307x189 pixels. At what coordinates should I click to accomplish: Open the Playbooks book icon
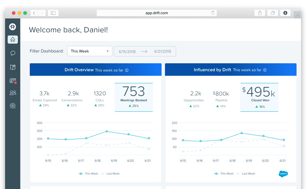tap(13, 67)
